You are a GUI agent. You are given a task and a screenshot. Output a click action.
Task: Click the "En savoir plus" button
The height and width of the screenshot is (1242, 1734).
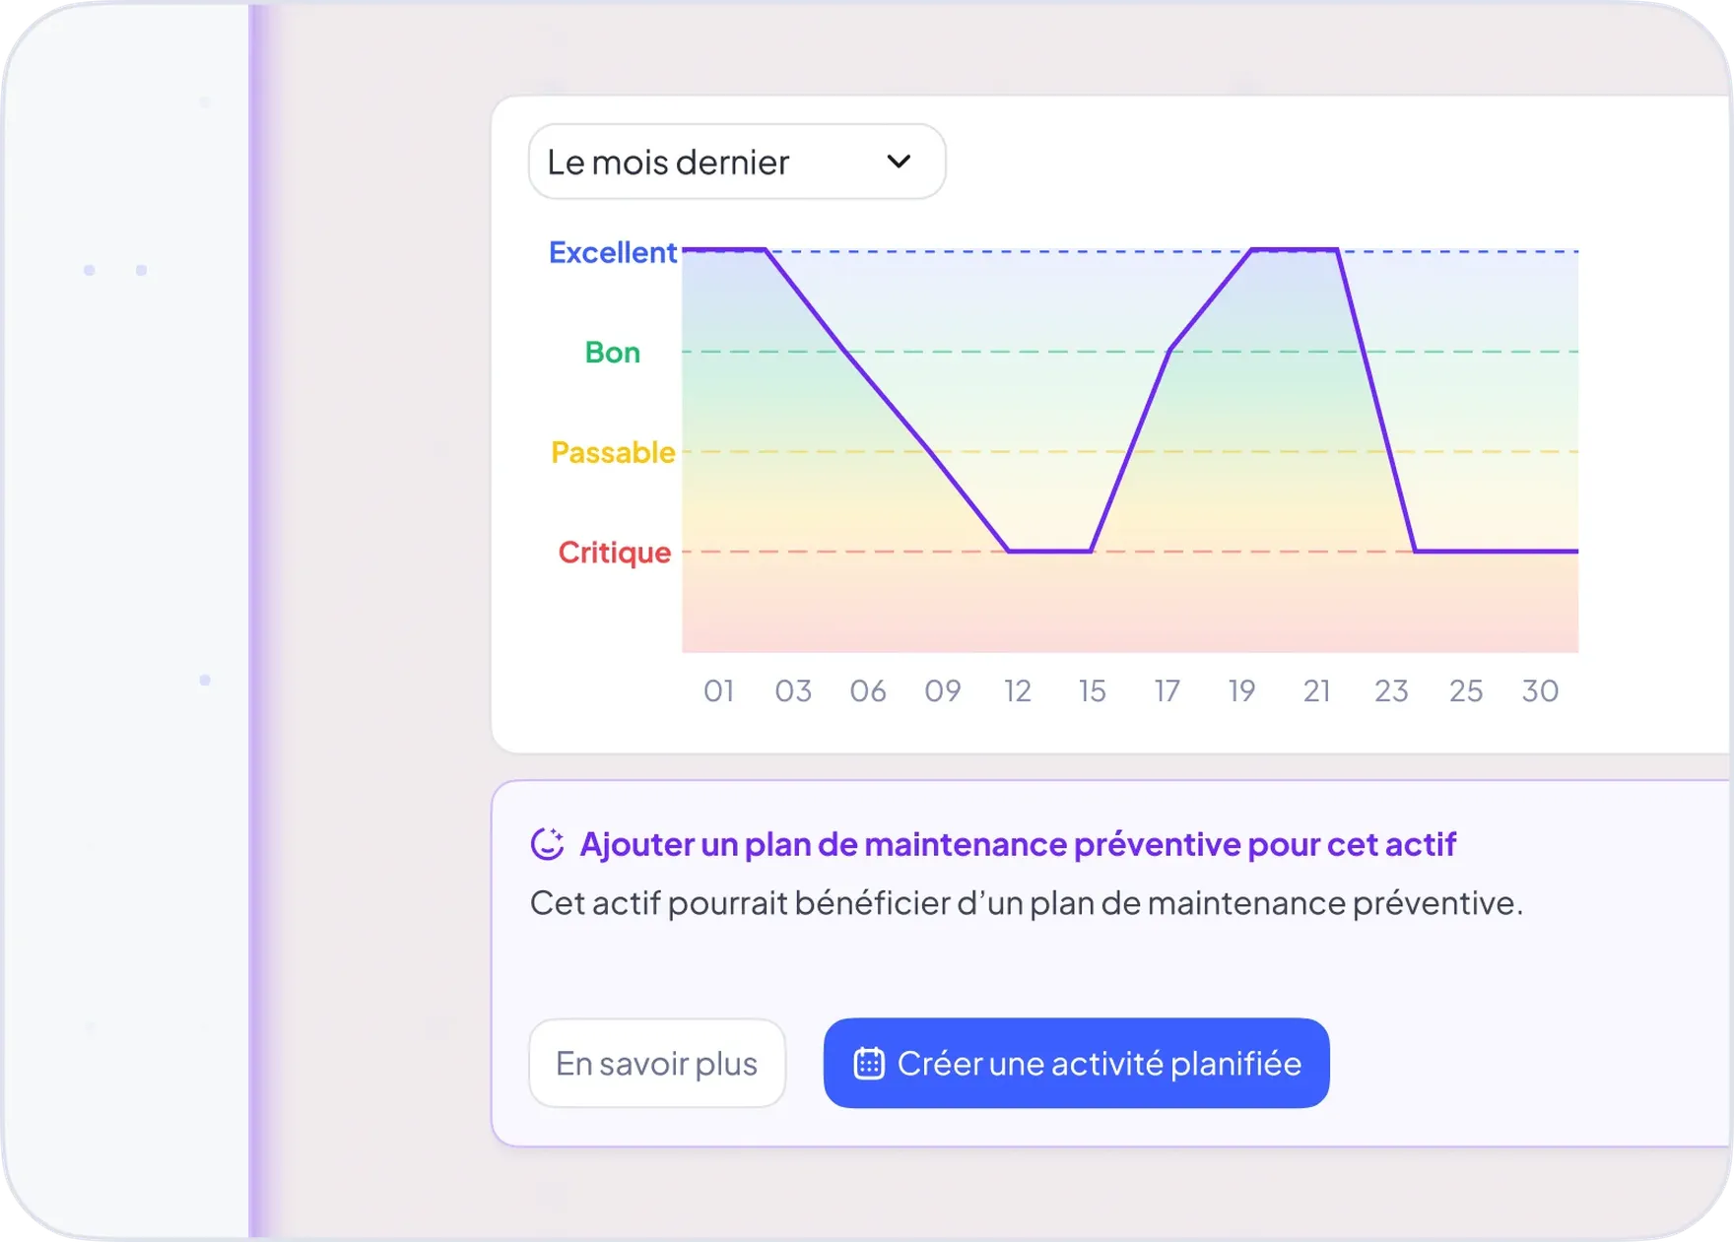(656, 1063)
